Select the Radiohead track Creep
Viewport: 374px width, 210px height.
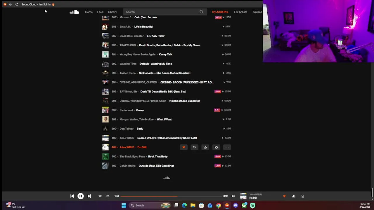pos(140,110)
